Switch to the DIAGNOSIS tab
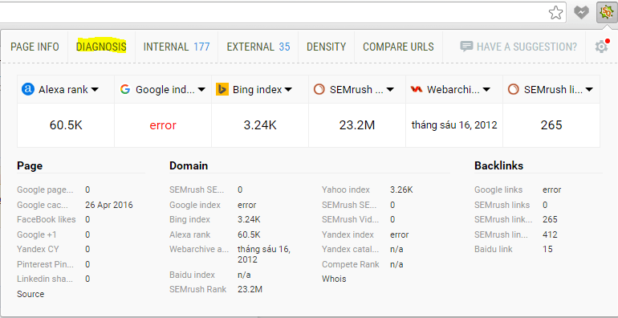 [101, 47]
